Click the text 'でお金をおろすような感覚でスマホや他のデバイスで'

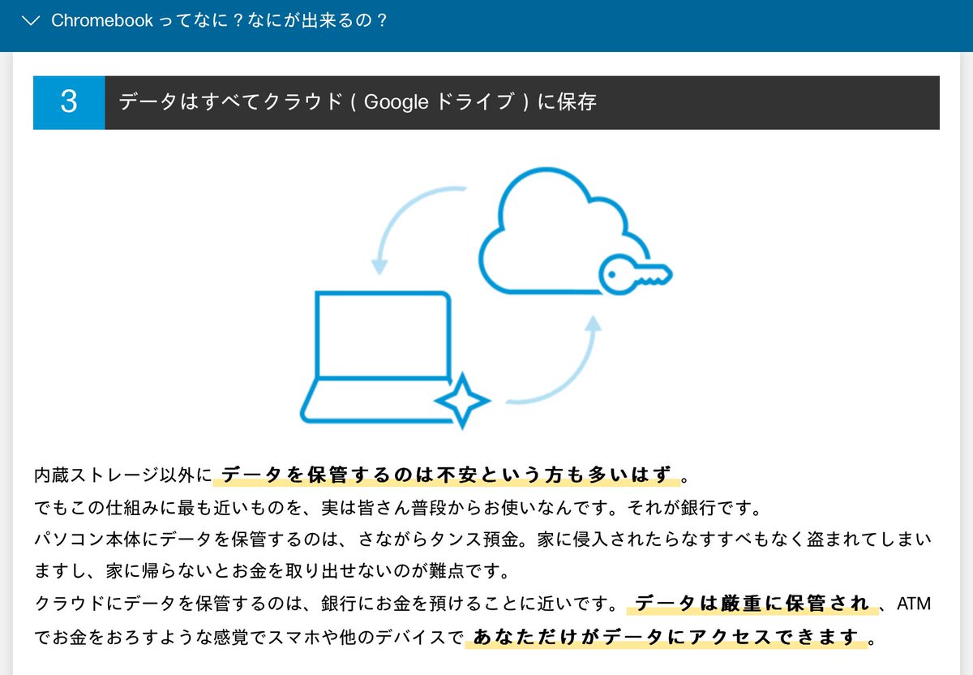249,638
